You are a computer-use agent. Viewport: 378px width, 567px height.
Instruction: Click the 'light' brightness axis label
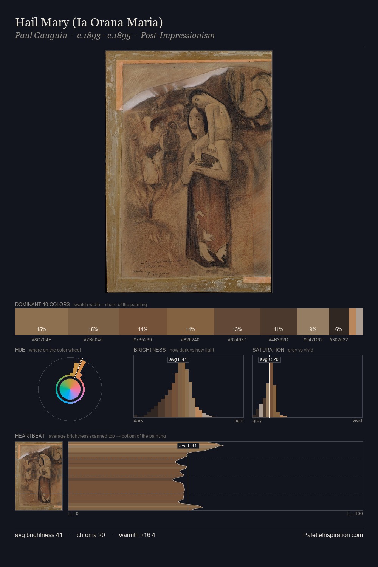tap(239, 421)
